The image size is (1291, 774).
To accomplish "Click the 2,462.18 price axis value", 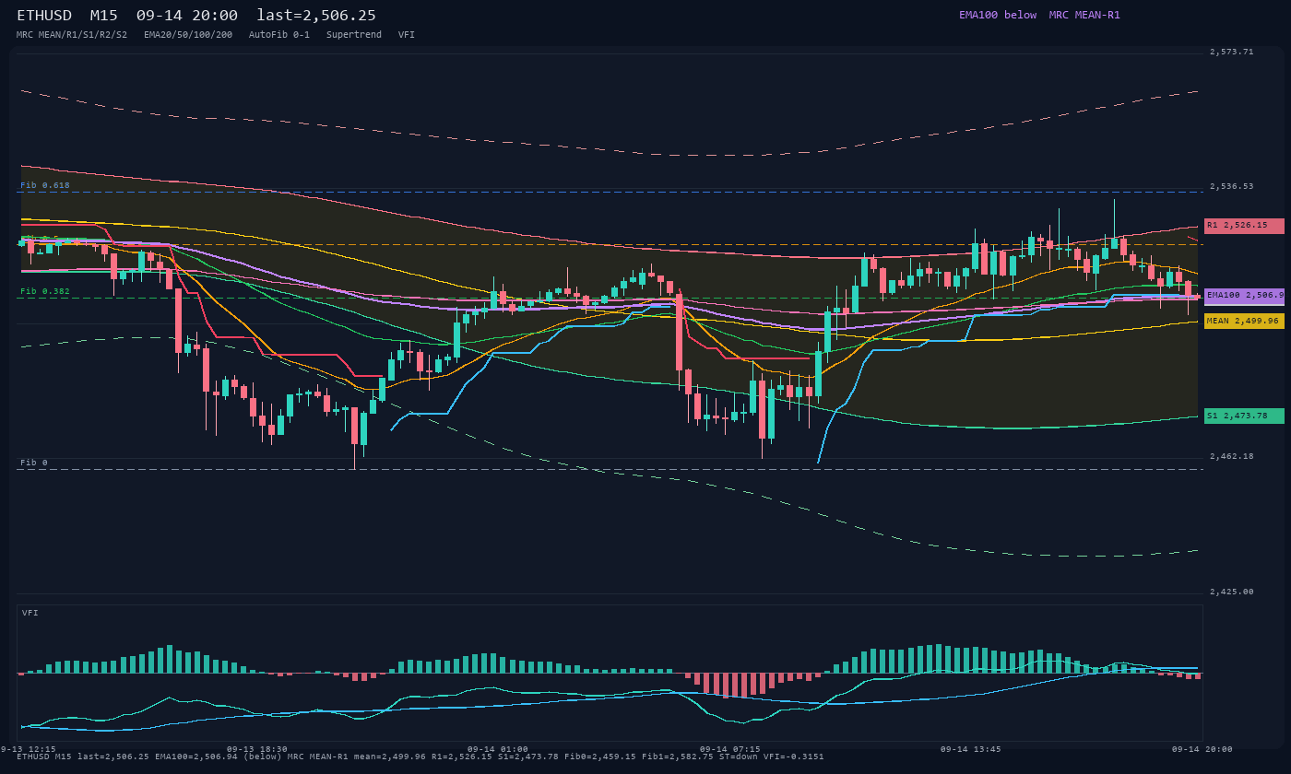I will tap(1232, 456).
